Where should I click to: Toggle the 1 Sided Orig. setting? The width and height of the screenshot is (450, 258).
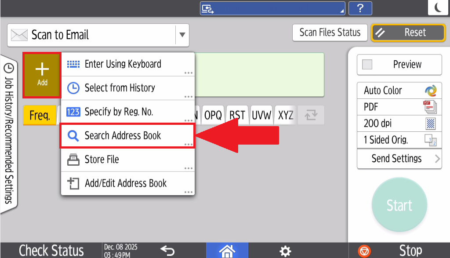tap(399, 140)
